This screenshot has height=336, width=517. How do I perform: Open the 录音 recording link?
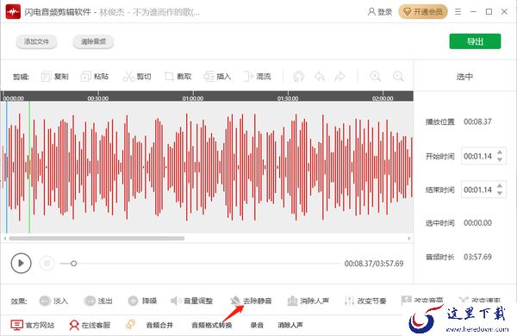click(x=257, y=325)
